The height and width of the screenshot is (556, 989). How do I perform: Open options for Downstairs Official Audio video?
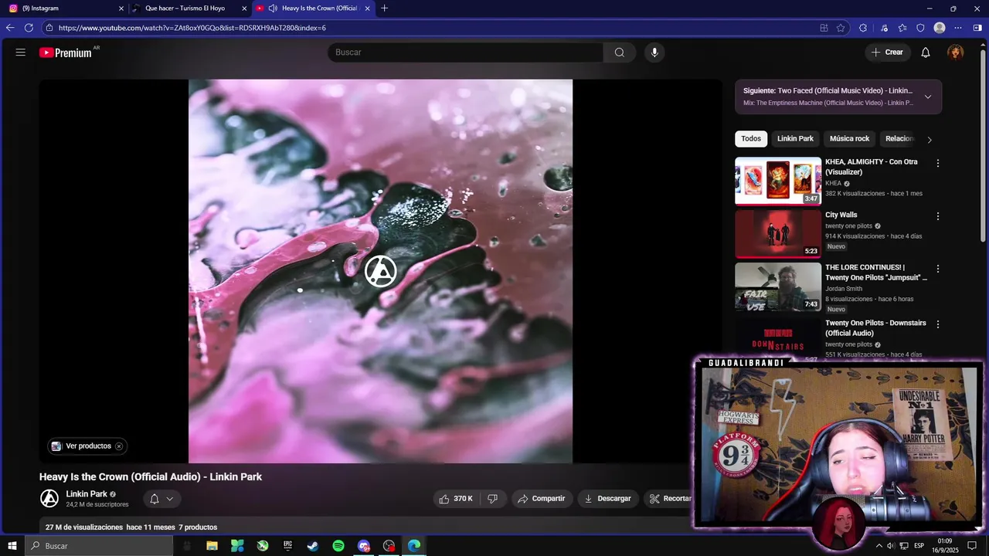pos(938,324)
